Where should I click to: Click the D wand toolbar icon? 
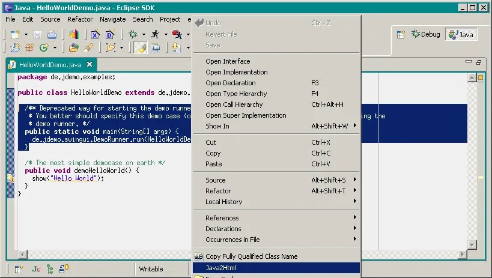tap(111, 34)
